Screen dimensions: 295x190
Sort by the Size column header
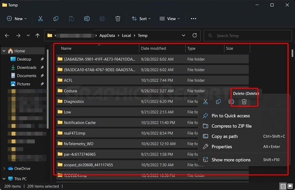pyautogui.click(x=237, y=49)
